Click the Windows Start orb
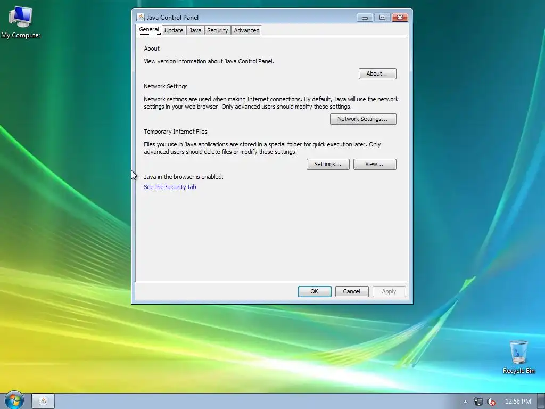Image resolution: width=545 pixels, height=409 pixels. [14, 400]
